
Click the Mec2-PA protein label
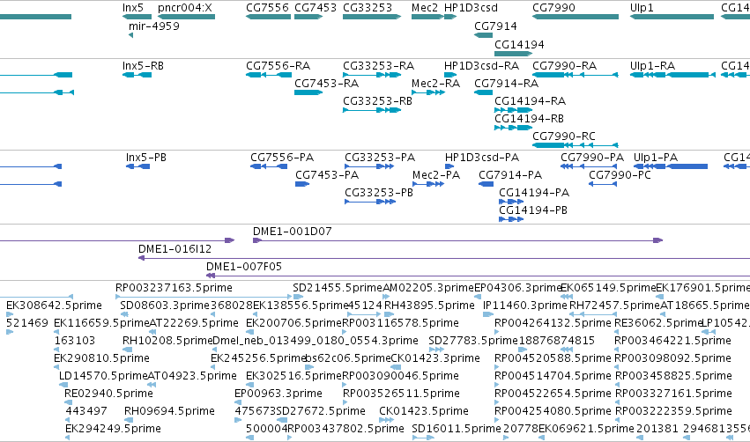point(436,175)
